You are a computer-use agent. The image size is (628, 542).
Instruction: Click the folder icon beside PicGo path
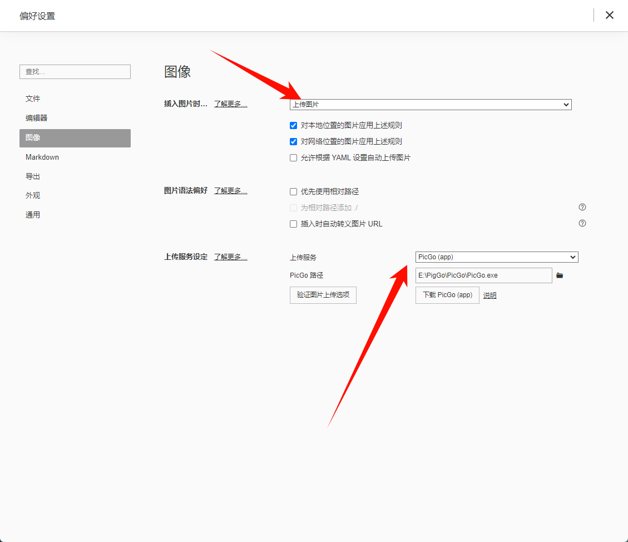pos(560,275)
